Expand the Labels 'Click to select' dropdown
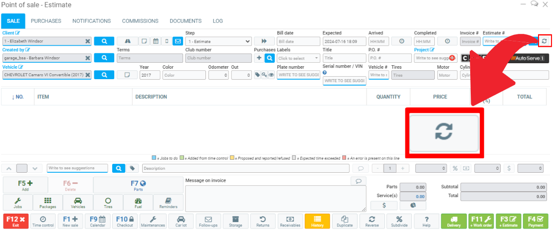553x231 pixels. pyautogui.click(x=298, y=58)
